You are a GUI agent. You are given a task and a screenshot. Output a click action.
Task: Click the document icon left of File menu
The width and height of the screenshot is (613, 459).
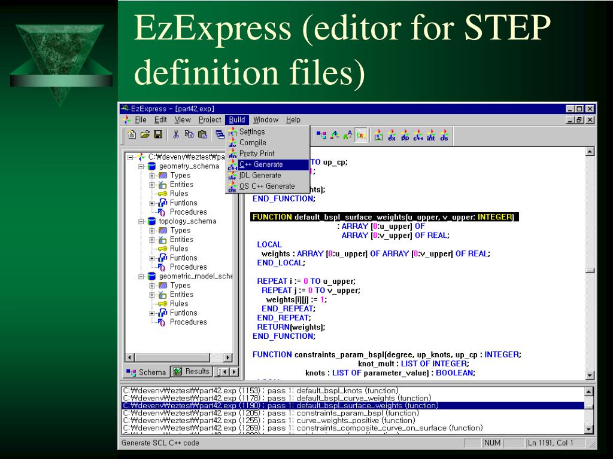(x=126, y=120)
